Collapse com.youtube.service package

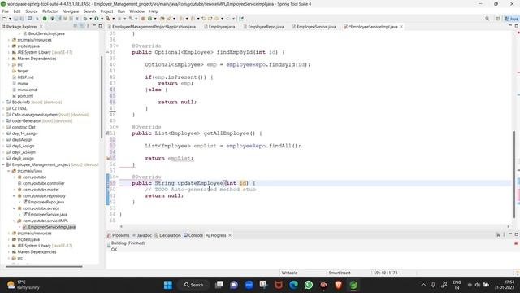15,208
